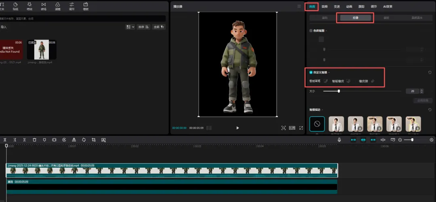Screen dimensions: 436x202
Task: Open the Stickers (贴纸) panel
Action: pos(15,6)
